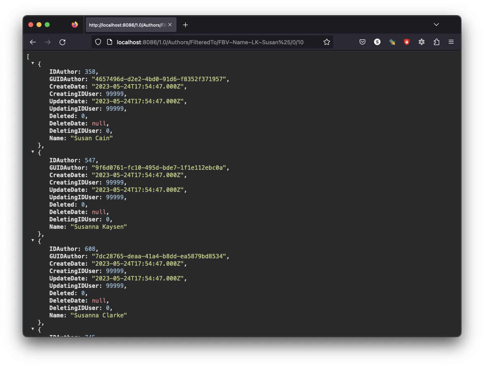Click UpdatingIDUser 99999 in Susan Cain record

pyautogui.click(x=115, y=109)
